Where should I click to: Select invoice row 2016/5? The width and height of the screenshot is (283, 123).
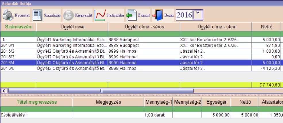coord(18,68)
